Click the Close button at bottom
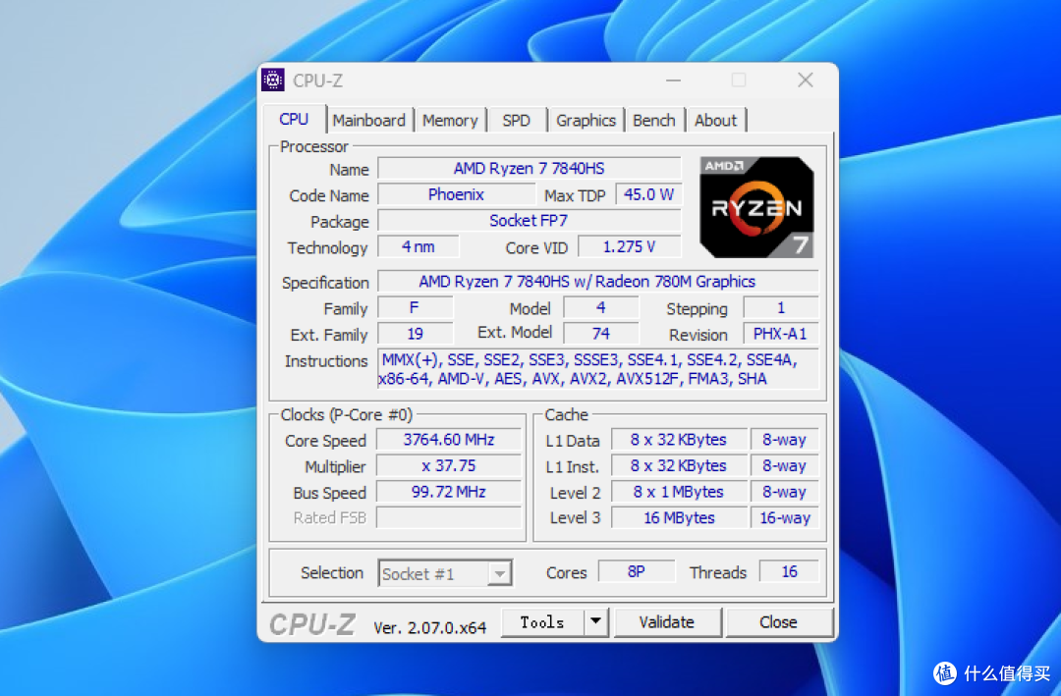This screenshot has height=696, width=1061. point(778,622)
